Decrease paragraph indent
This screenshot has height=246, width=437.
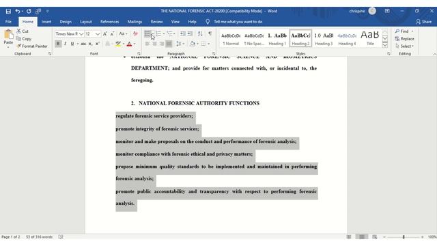point(183,33)
